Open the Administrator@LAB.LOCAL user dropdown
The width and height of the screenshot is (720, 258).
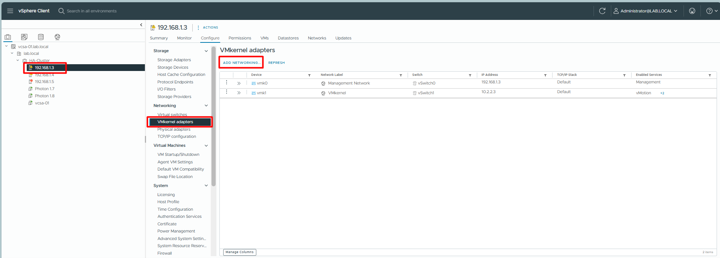645,11
